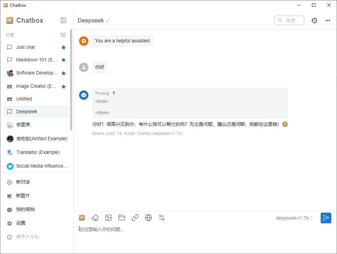Toggle star on Markdown 101 conversation

pyautogui.click(x=63, y=60)
